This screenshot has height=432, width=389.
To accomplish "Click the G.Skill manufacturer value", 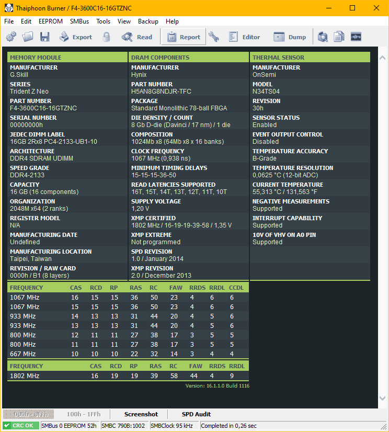I will [x=19, y=75].
